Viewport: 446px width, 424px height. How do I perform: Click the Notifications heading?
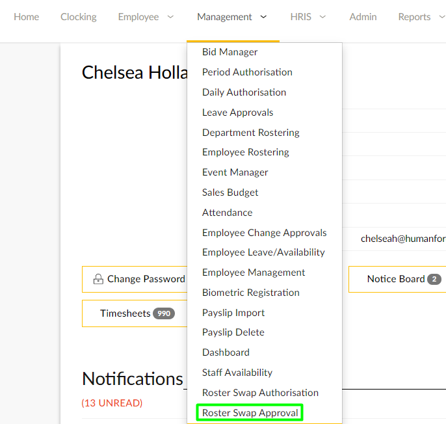(132, 378)
